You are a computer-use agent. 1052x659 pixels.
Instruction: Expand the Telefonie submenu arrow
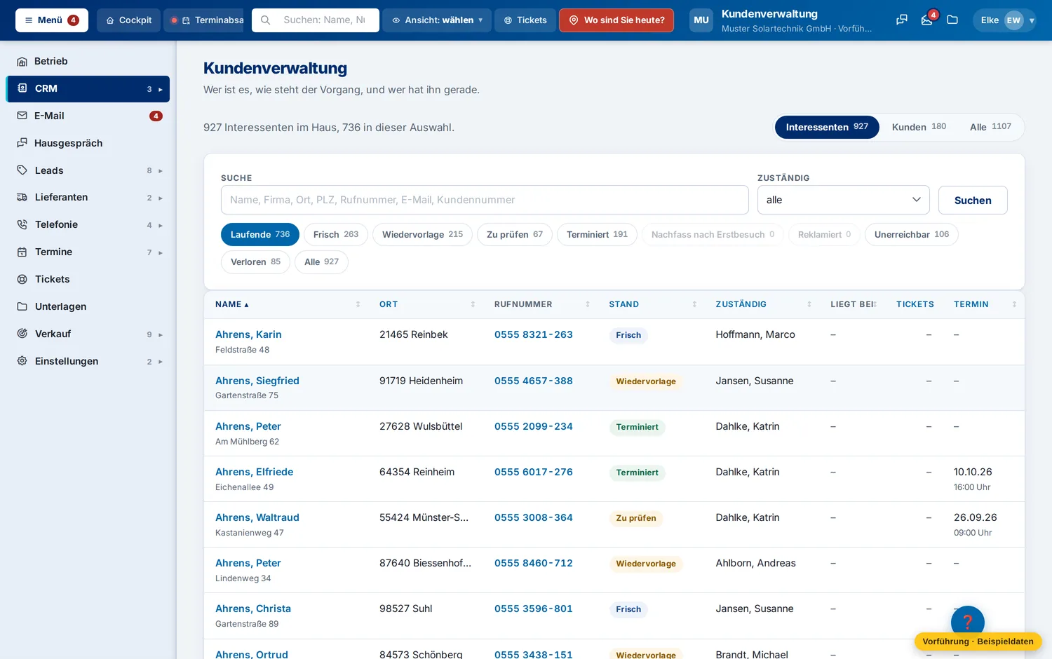161,225
